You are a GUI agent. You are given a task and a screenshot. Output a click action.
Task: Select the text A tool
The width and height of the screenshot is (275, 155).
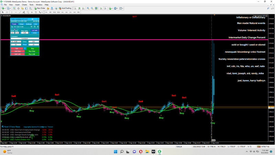point(32,12)
